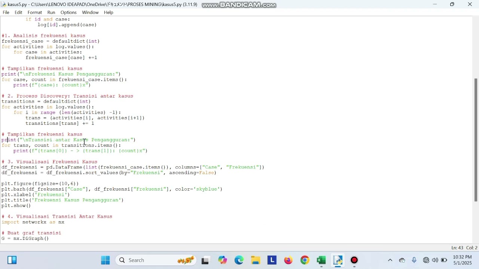Click the 'G = nx.DiGraph()' line

coord(25,238)
